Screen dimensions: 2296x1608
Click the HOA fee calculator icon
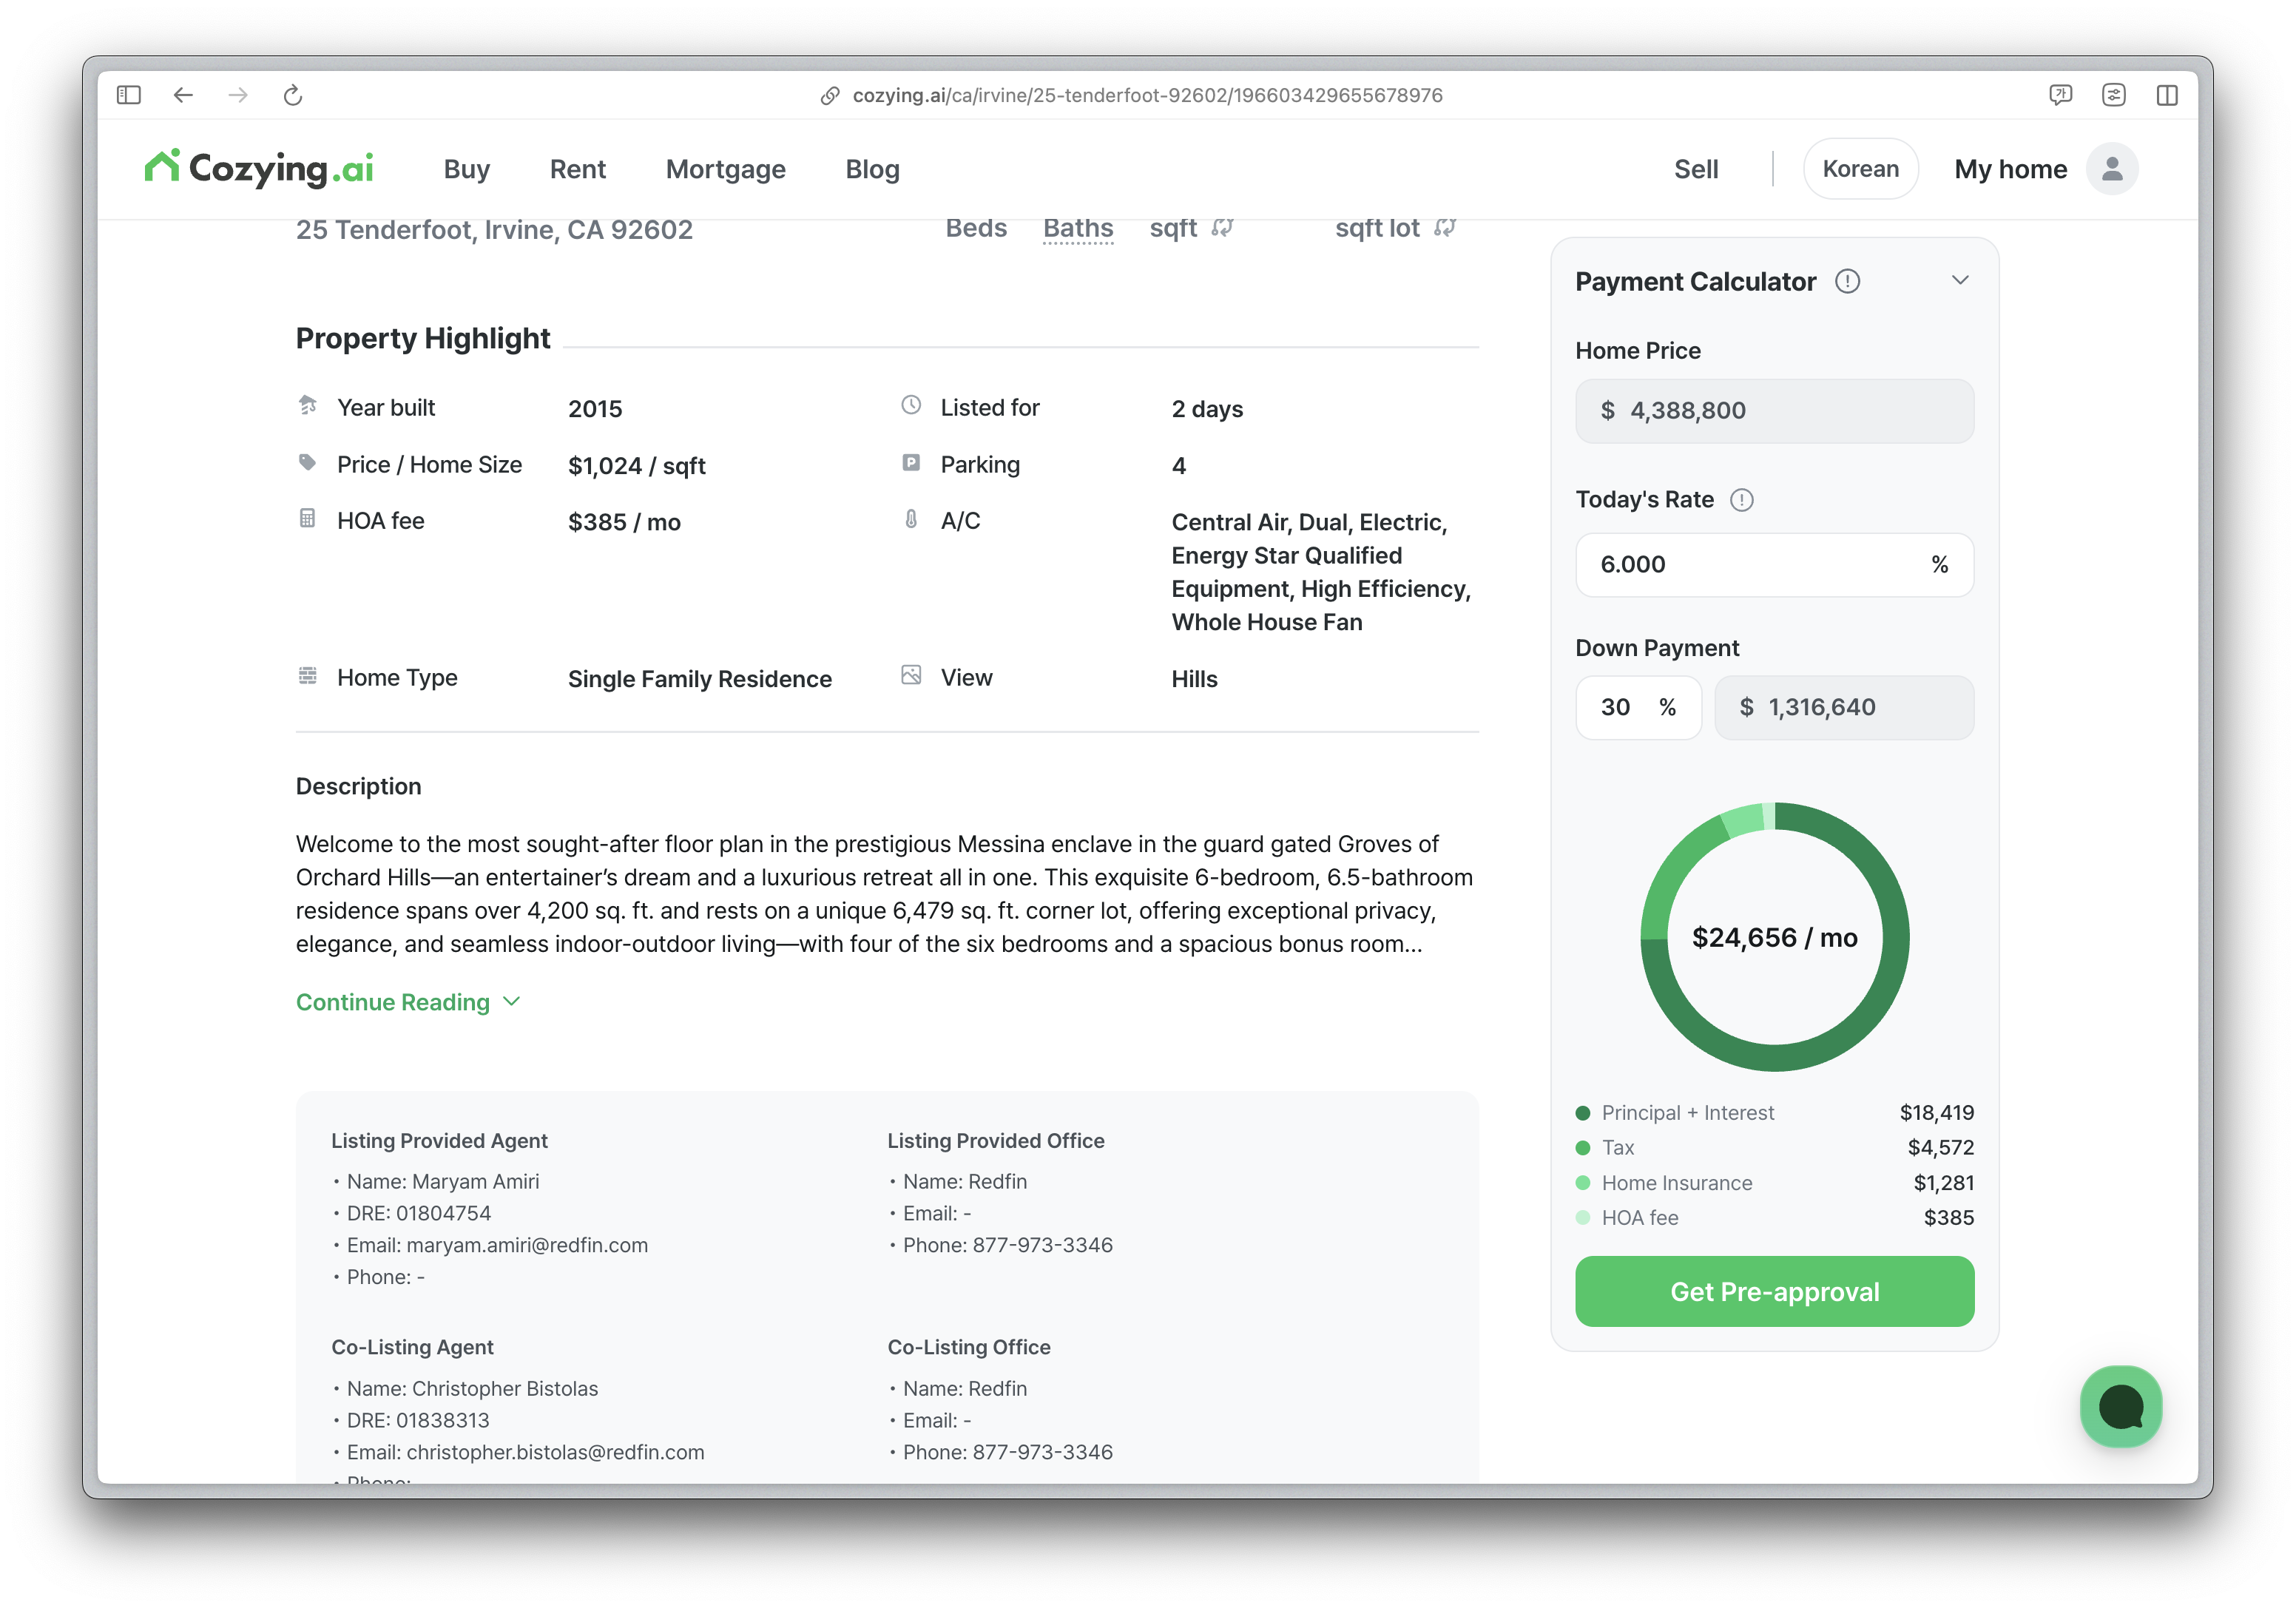[x=308, y=518]
